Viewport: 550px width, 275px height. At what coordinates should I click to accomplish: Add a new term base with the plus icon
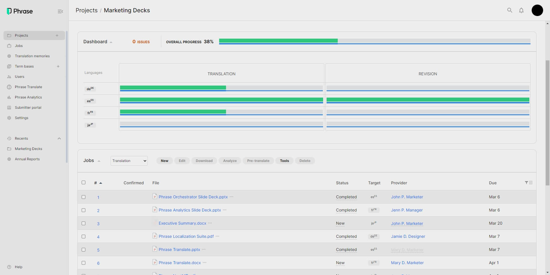coord(58,66)
